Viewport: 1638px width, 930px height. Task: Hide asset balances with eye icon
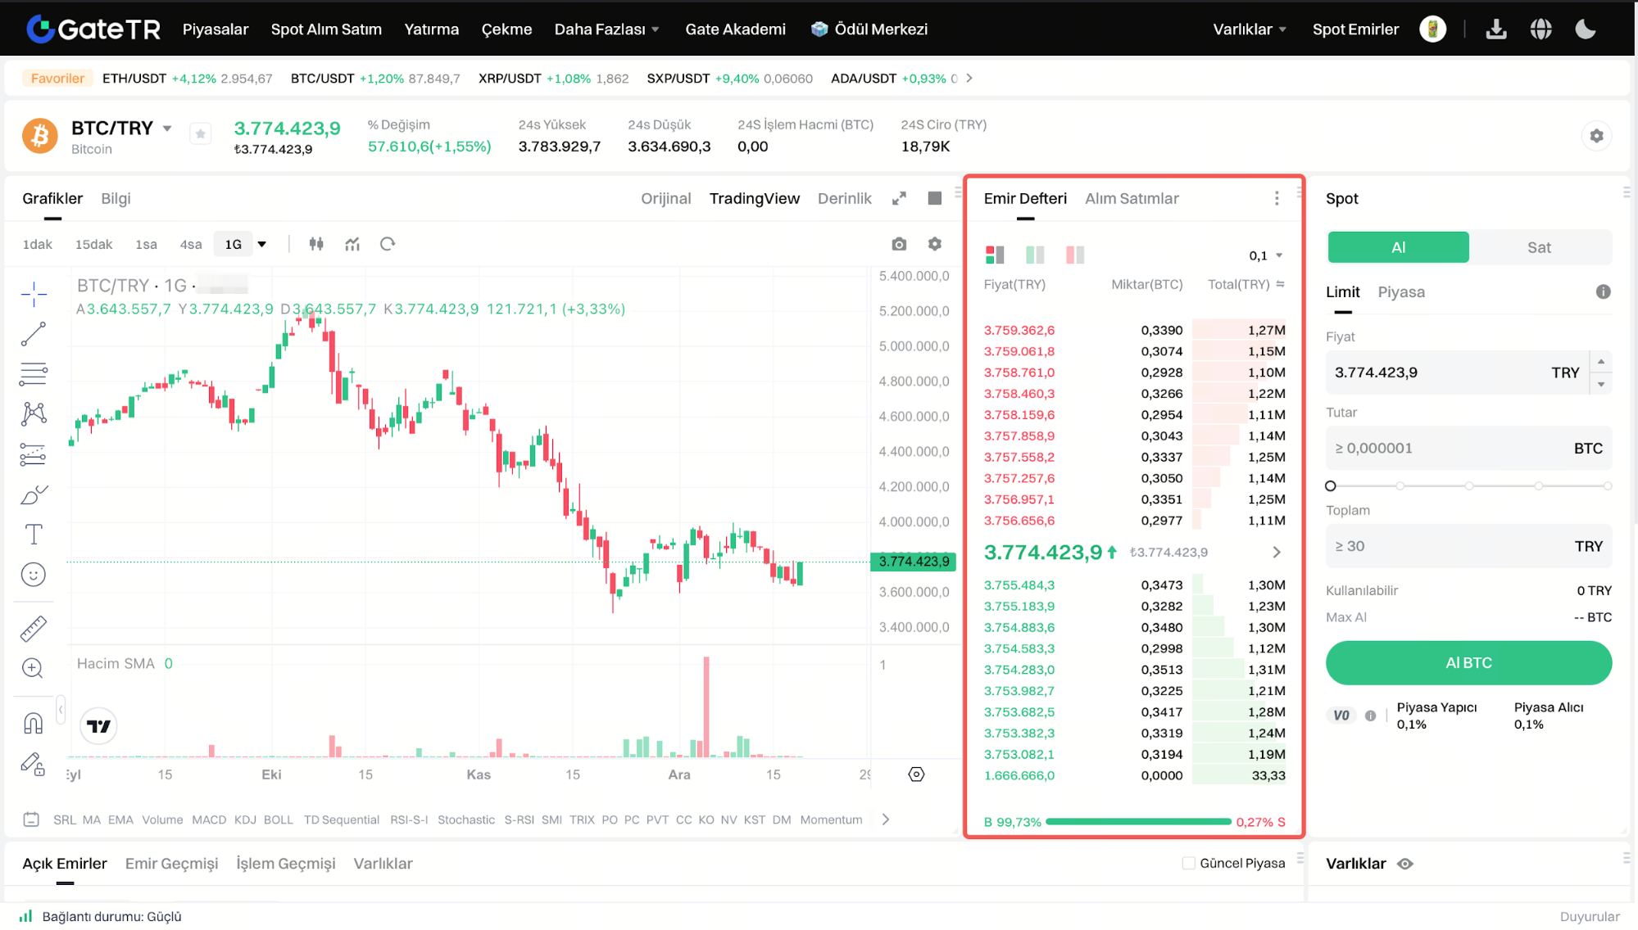click(x=1405, y=864)
